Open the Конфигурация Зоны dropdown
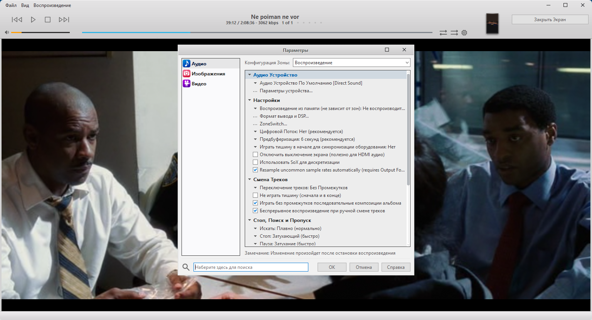 click(351, 63)
